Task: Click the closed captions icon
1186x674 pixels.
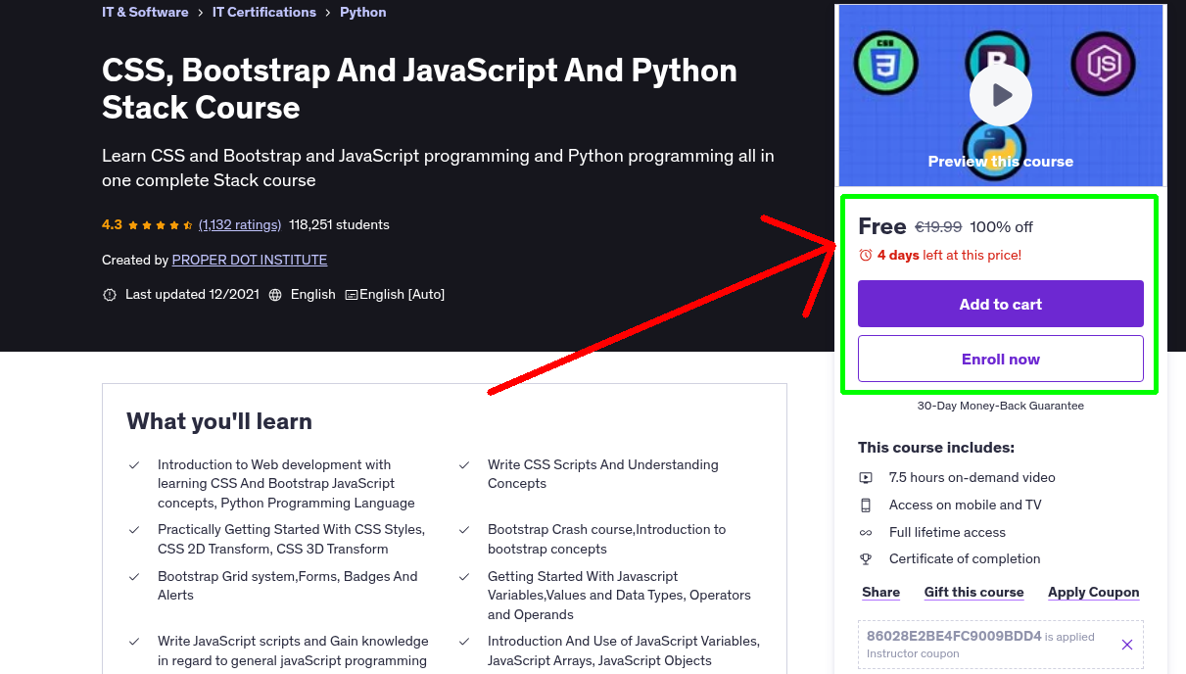Action: 352,295
